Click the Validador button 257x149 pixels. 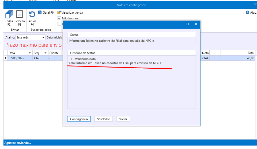(103, 119)
